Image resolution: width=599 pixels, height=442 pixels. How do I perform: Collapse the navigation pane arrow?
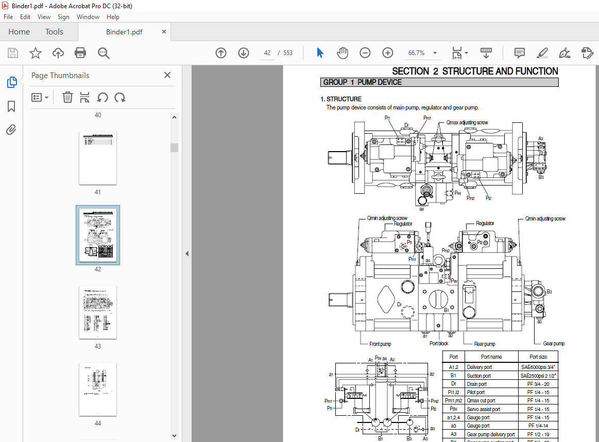tap(187, 253)
